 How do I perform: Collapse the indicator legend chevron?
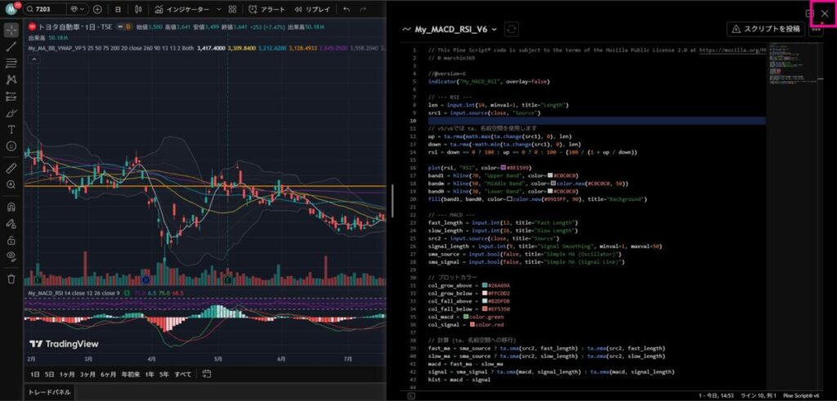pos(36,60)
